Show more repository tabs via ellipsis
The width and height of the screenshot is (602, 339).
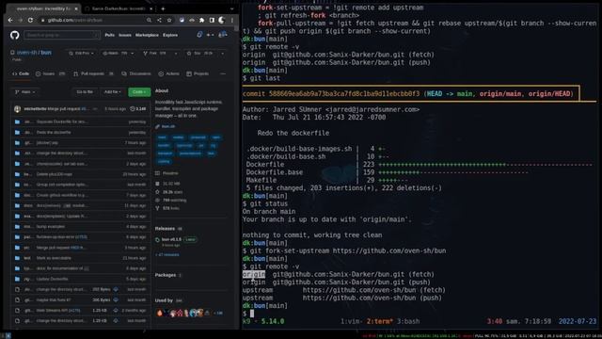pos(223,73)
